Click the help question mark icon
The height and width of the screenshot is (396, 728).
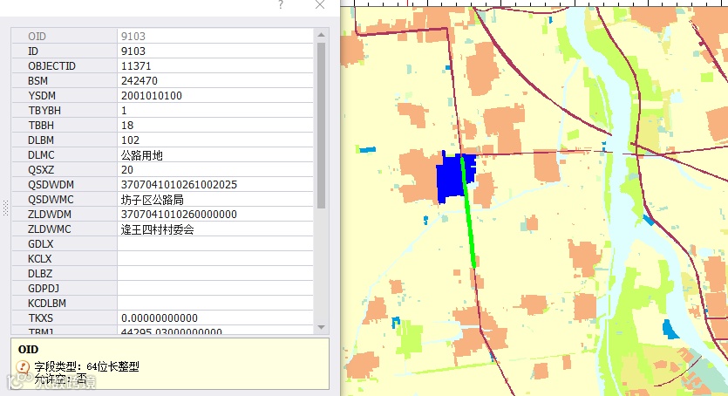point(281,4)
